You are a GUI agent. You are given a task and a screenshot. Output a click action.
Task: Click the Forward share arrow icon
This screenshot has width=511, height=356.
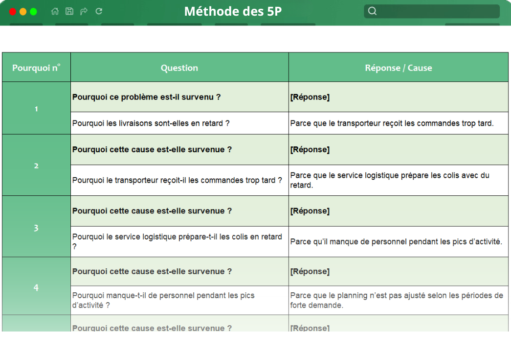[84, 11]
